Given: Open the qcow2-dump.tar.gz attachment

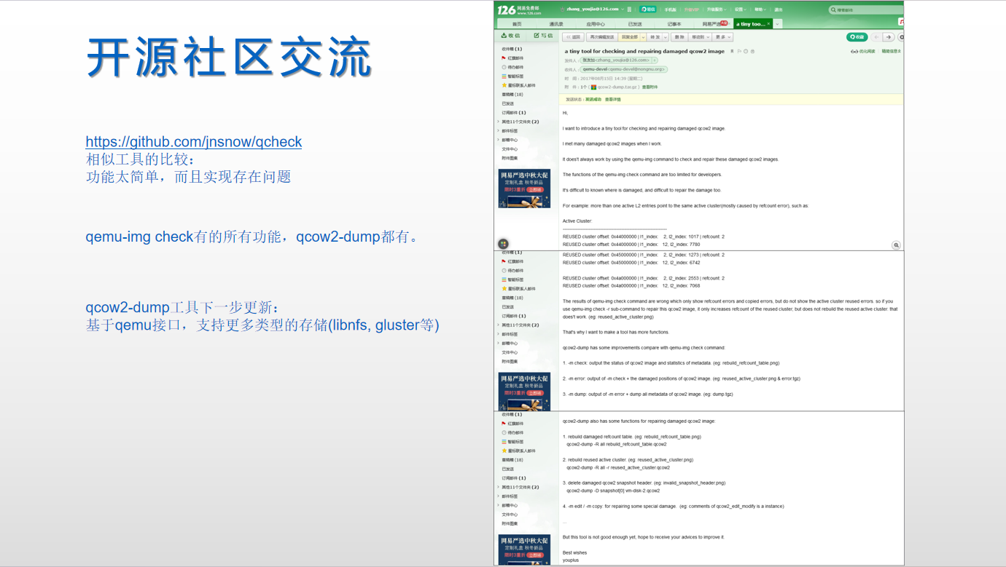Looking at the screenshot, I should point(616,86).
